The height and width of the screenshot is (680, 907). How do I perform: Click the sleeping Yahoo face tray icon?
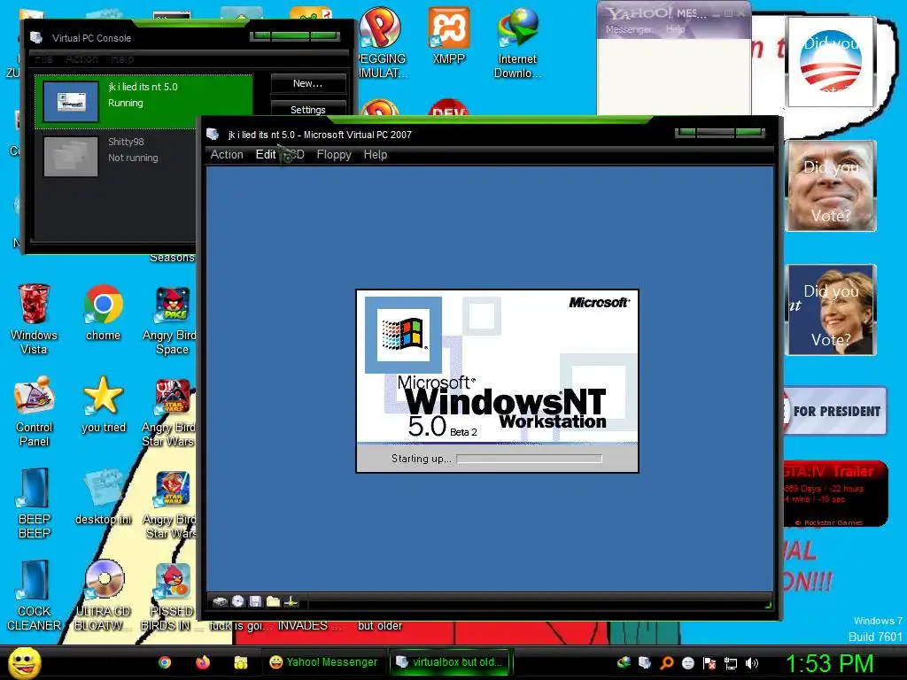[x=687, y=663]
